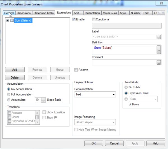168x149 pixels.
Task: Open the Sum aggregation dropdown in Total Mode
Action: click(x=143, y=99)
